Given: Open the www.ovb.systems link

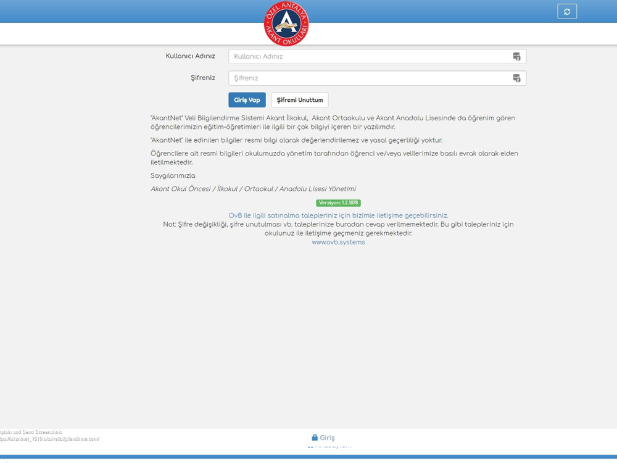Looking at the screenshot, I should [x=338, y=242].
